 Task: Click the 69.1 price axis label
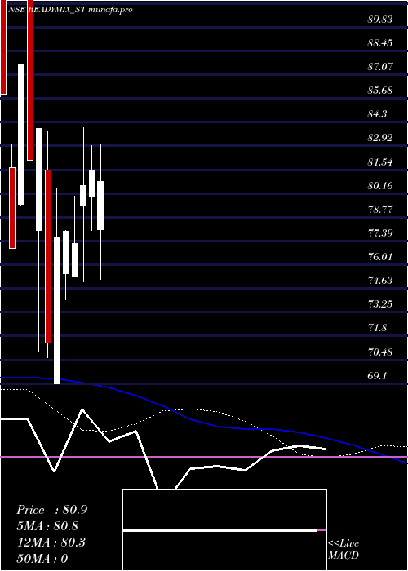[377, 376]
